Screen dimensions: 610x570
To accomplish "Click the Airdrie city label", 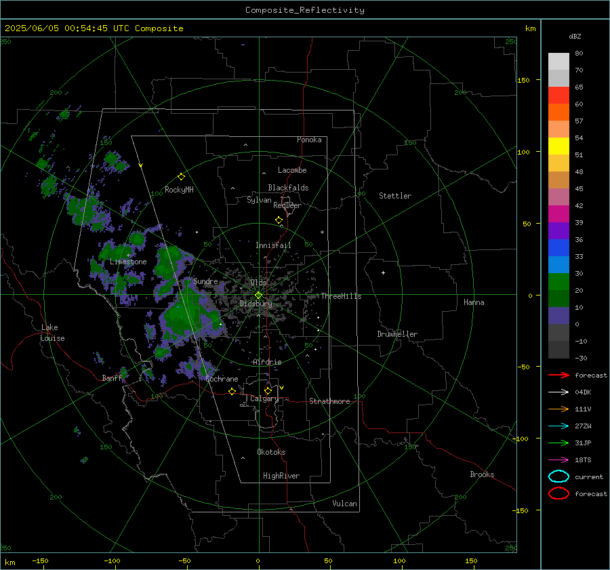I will (x=267, y=362).
